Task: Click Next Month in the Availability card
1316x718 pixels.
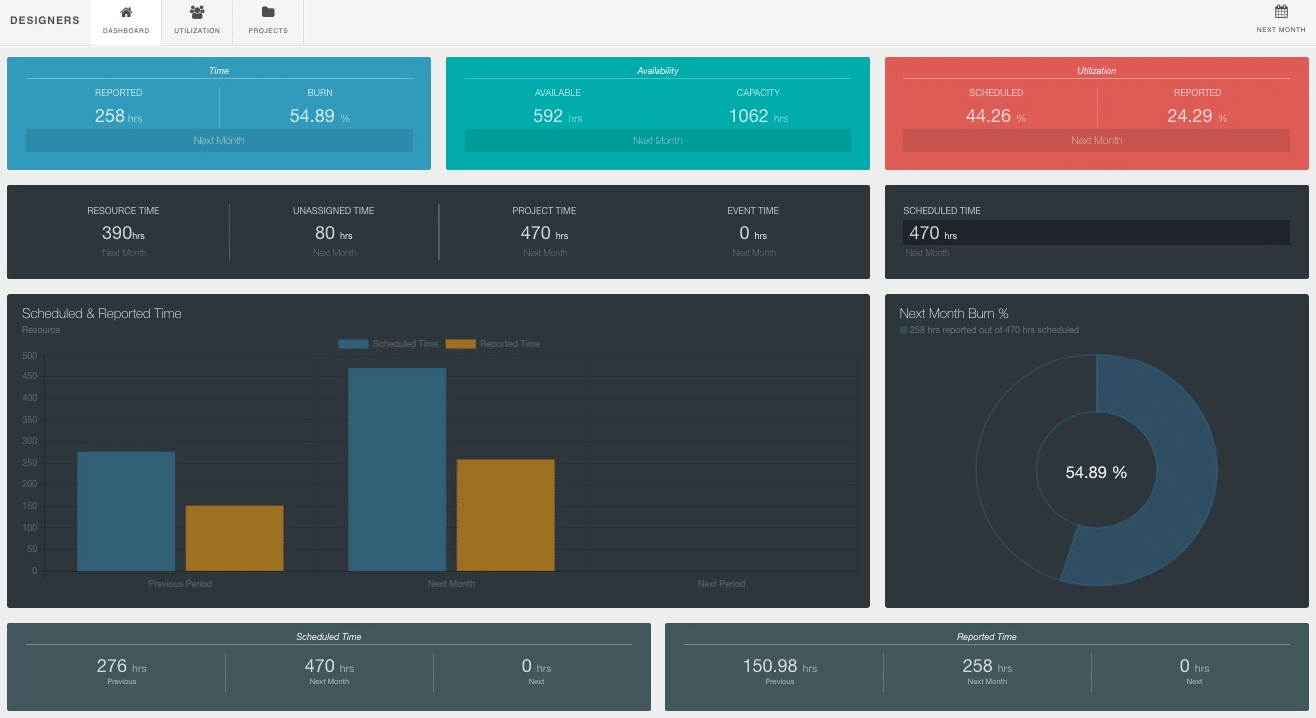Action: [x=658, y=140]
